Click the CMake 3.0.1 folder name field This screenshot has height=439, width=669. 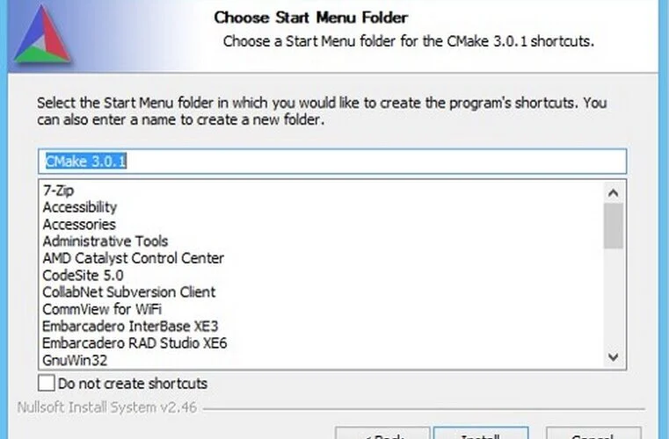pyautogui.click(x=332, y=161)
